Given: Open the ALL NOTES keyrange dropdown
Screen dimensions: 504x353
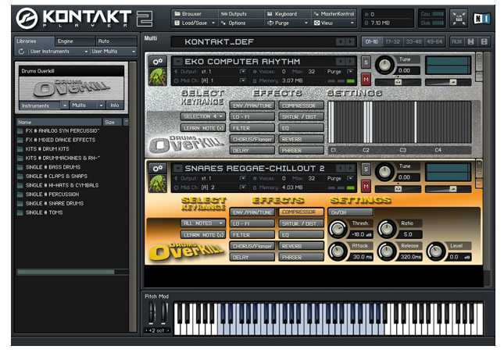Looking at the screenshot, I should tap(203, 223).
